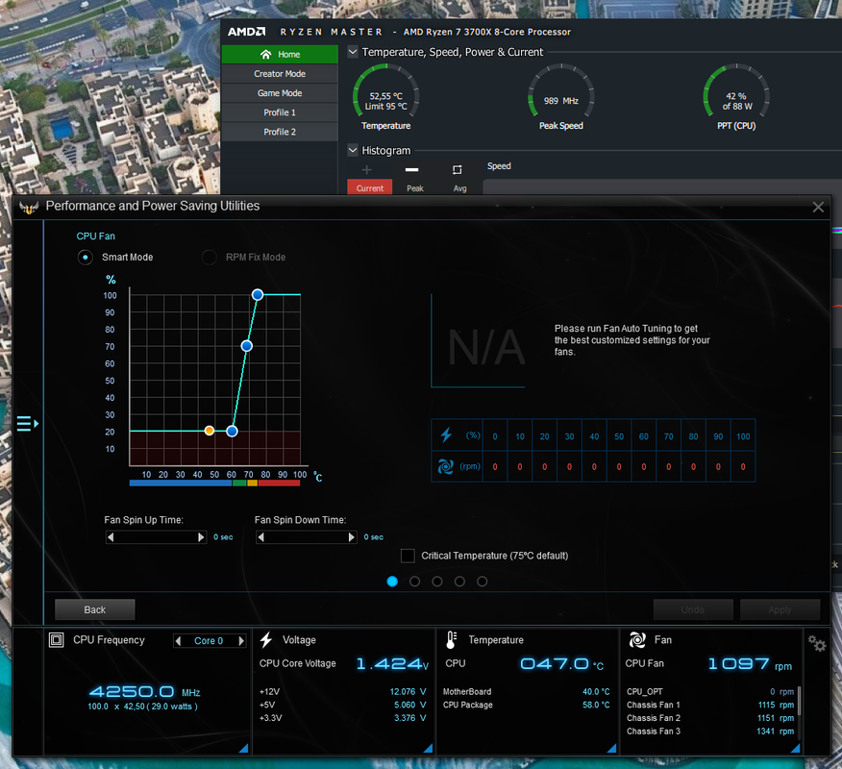842x769 pixels.
Task: Select second page indicator dot
Action: [414, 581]
